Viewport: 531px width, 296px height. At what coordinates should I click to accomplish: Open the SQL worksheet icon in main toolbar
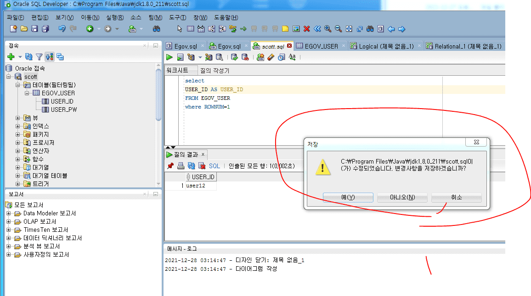(x=132, y=29)
